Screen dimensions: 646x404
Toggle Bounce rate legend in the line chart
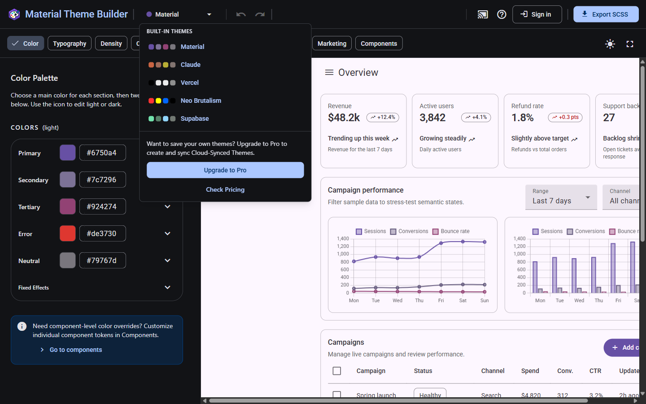point(451,231)
